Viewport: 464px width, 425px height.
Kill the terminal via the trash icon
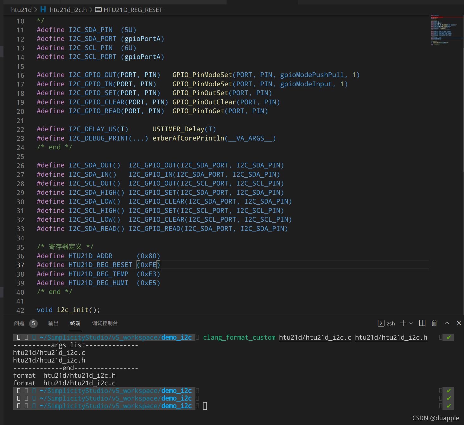(434, 323)
